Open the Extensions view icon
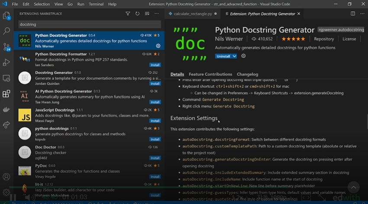 click(x=6, y=94)
